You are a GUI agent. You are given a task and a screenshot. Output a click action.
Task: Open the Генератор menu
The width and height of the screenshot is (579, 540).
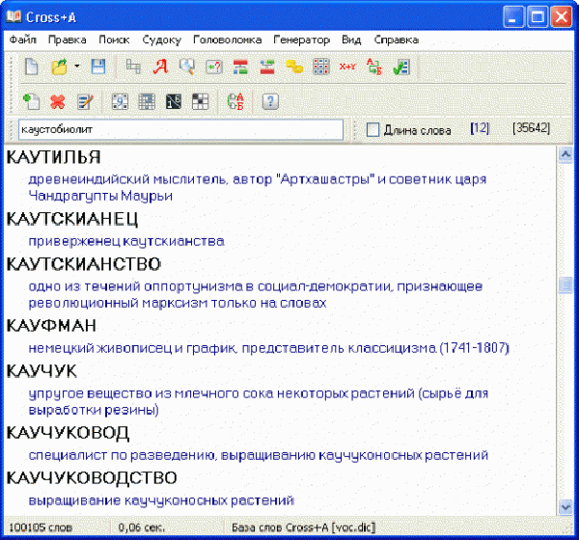tap(302, 40)
